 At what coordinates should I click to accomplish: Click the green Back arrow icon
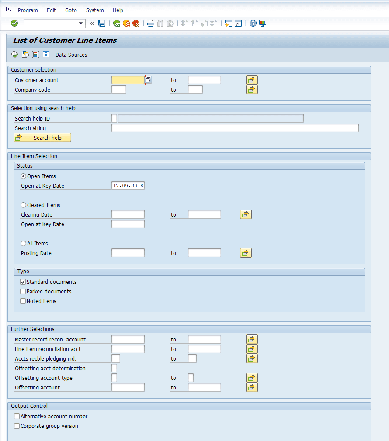[x=117, y=23]
